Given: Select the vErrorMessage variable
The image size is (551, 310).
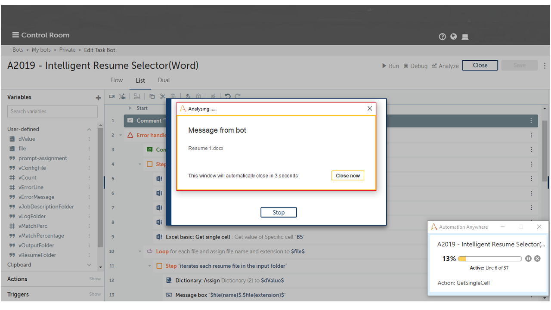Looking at the screenshot, I should point(37,197).
